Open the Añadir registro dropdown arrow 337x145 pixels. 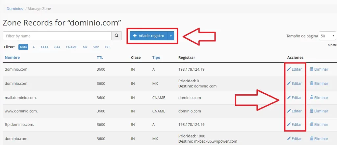point(171,36)
